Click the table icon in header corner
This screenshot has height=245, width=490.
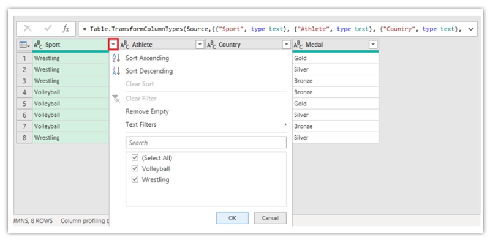[x=23, y=45]
